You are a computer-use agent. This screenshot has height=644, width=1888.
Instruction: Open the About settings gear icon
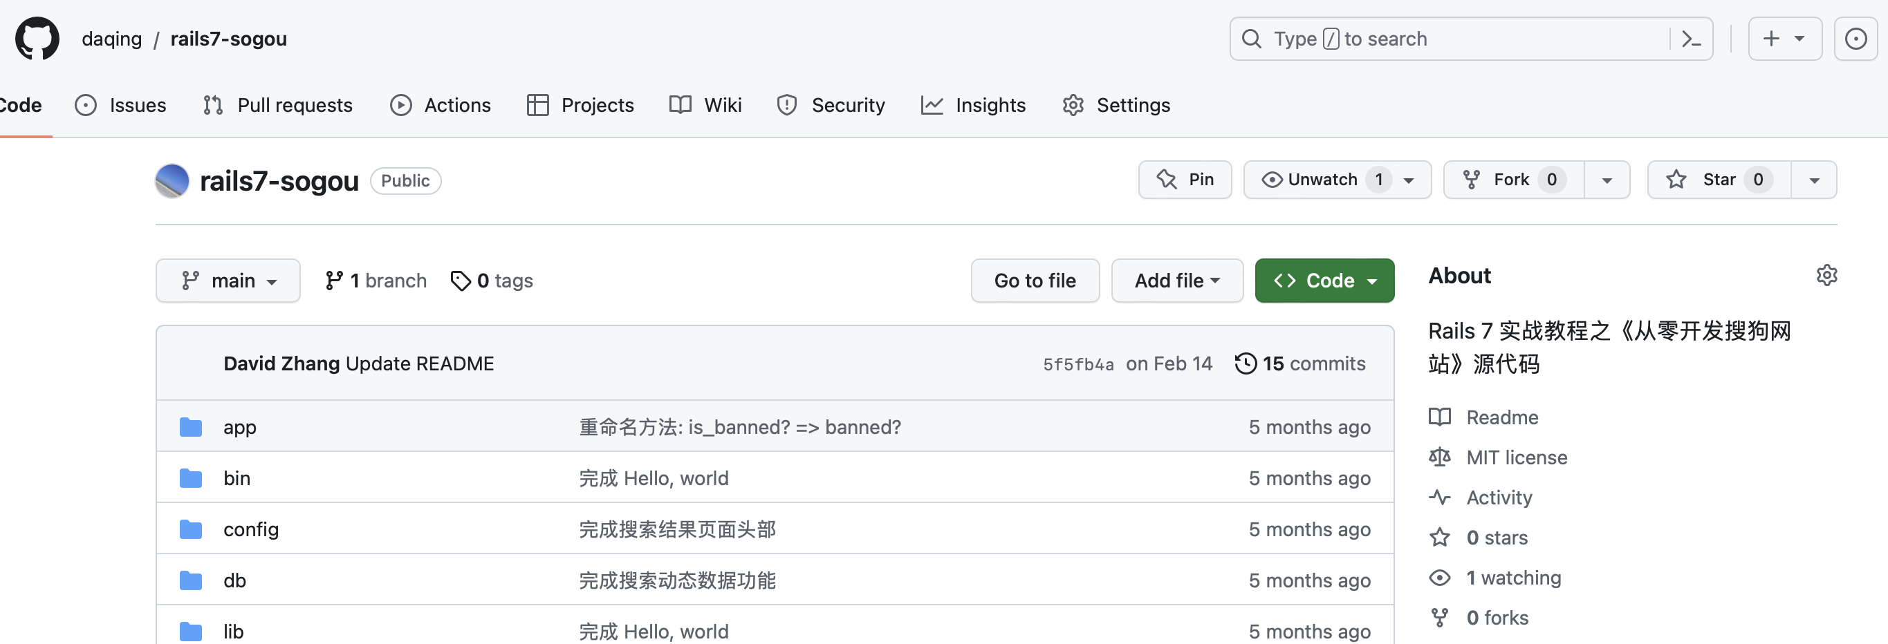tap(1826, 276)
